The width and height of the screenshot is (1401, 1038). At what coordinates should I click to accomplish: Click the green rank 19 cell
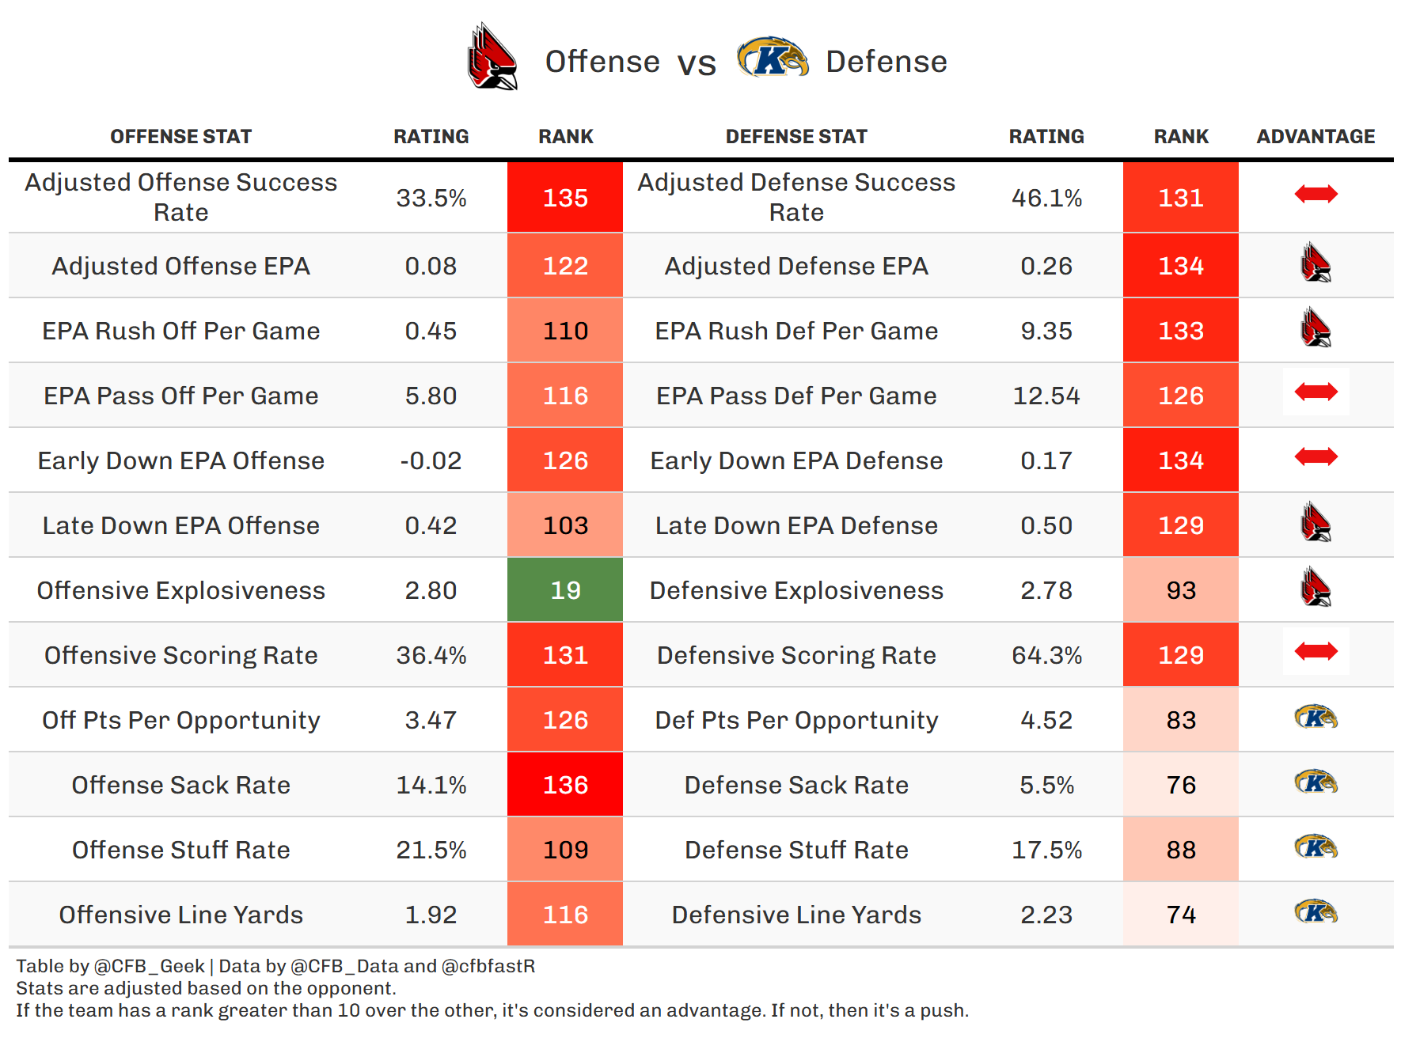point(565,590)
